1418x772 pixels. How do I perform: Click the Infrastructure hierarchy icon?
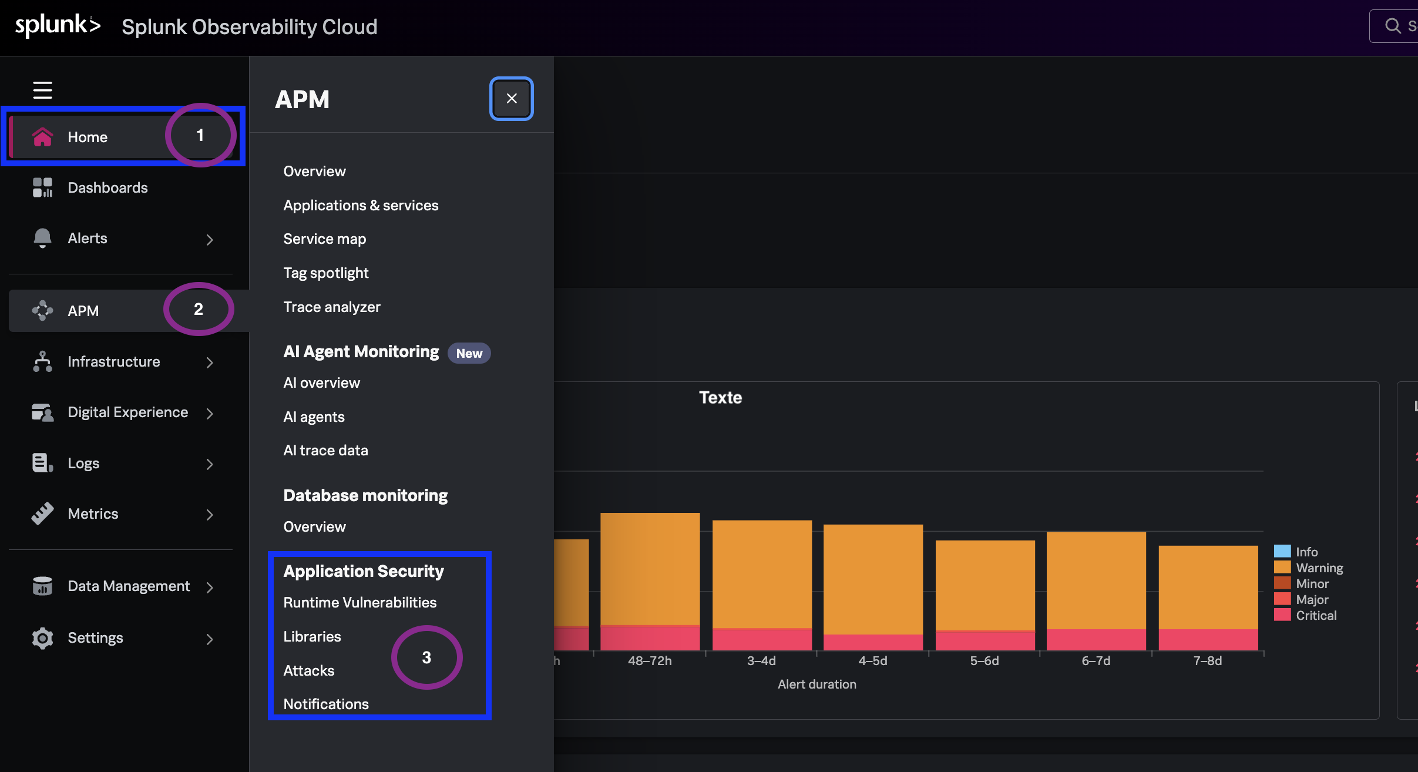(42, 361)
